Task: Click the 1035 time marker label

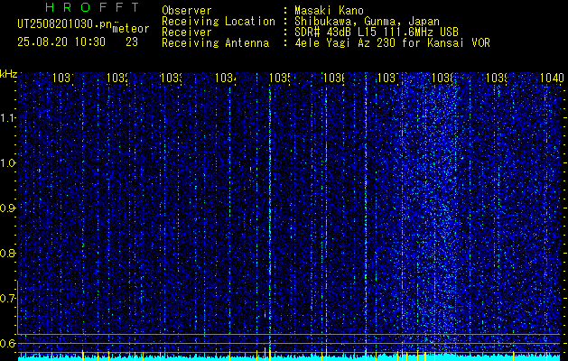Action: (x=281, y=78)
